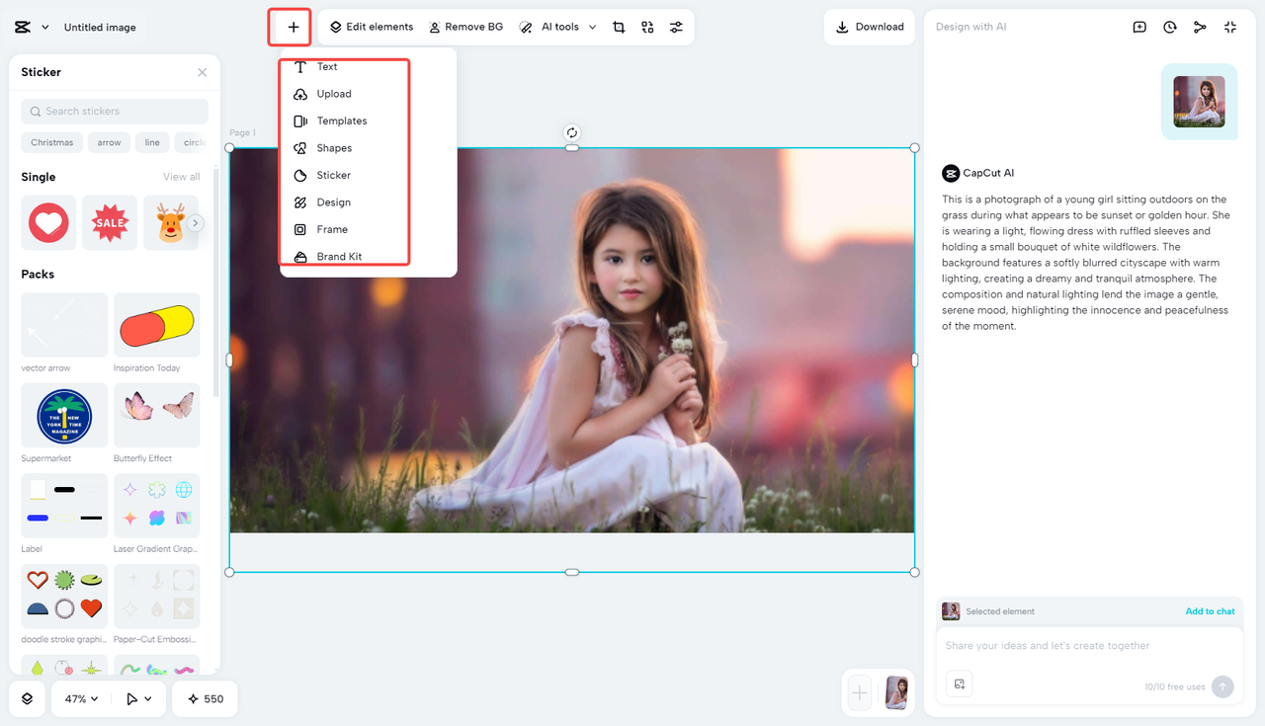
Task: Select Brand Kit from the insert menu
Action: point(337,256)
